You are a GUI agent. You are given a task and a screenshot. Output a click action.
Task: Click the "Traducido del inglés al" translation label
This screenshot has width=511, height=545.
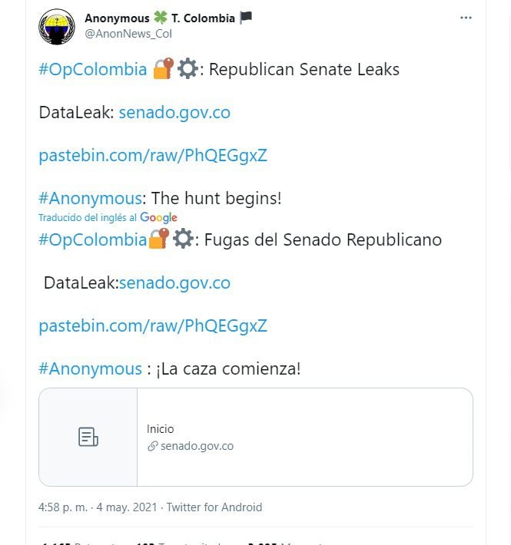88,218
